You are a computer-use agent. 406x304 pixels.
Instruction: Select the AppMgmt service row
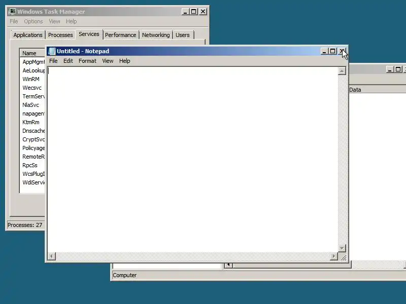33,62
